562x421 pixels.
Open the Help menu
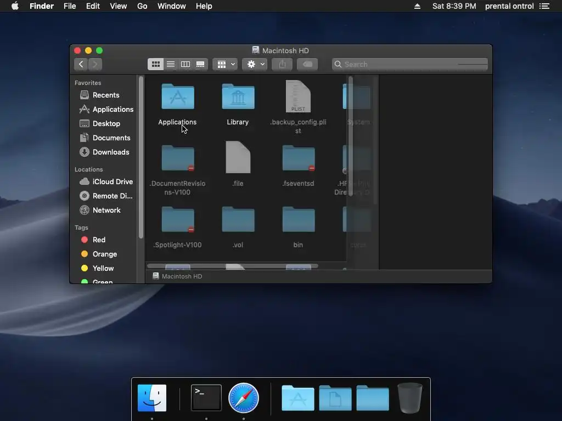pos(204,6)
